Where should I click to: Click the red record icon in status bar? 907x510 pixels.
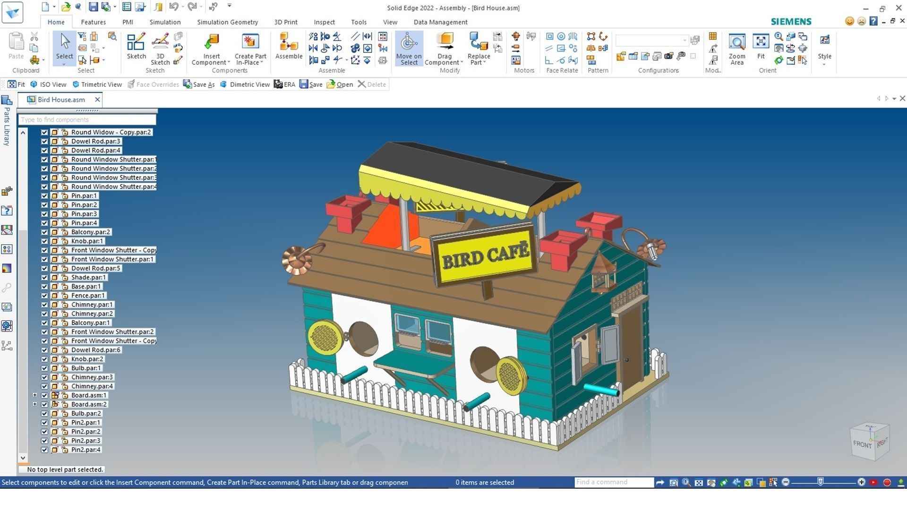887,482
